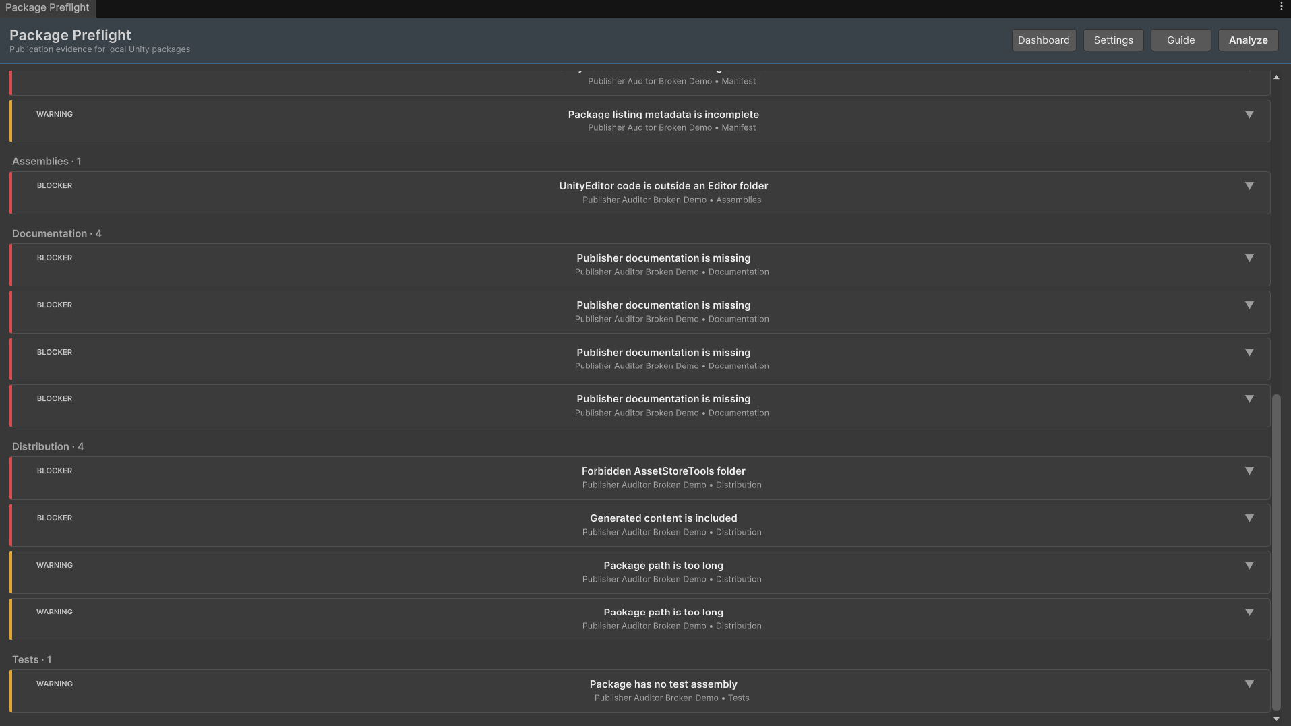Click the 'Assemblies · 1' section header
This screenshot has height=726, width=1291.
(x=47, y=162)
